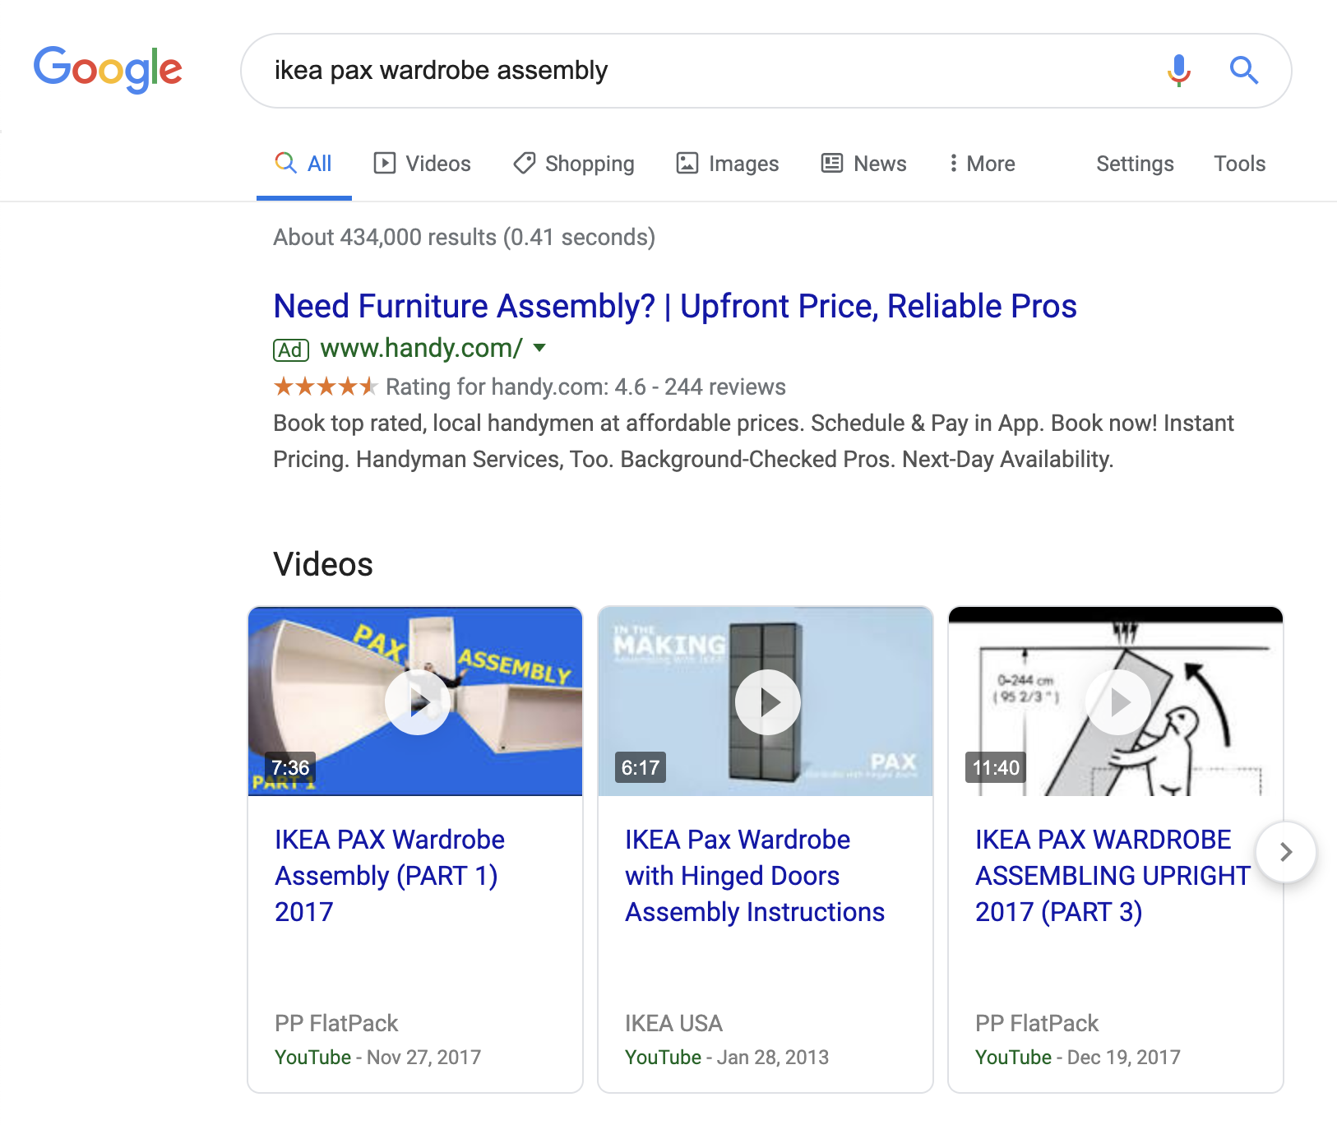1337x1125 pixels.
Task: Select the Videos camera icon filter
Action: pos(384,163)
